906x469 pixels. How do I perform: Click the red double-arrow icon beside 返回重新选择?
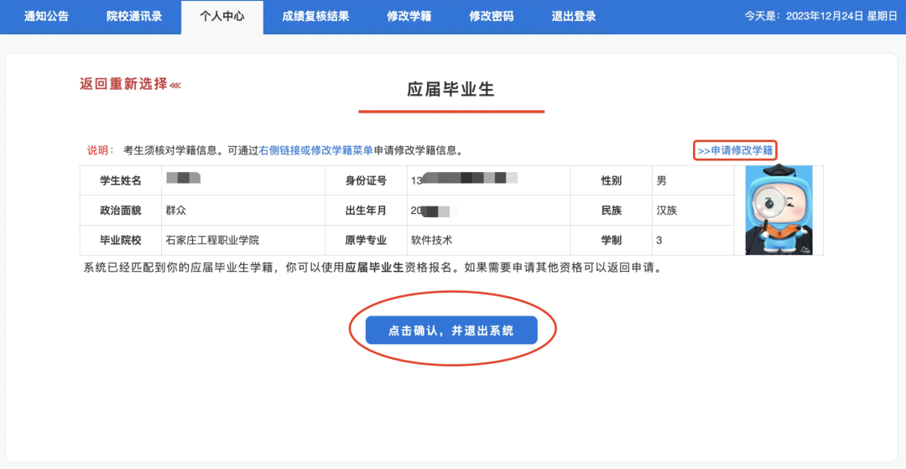click(x=175, y=85)
